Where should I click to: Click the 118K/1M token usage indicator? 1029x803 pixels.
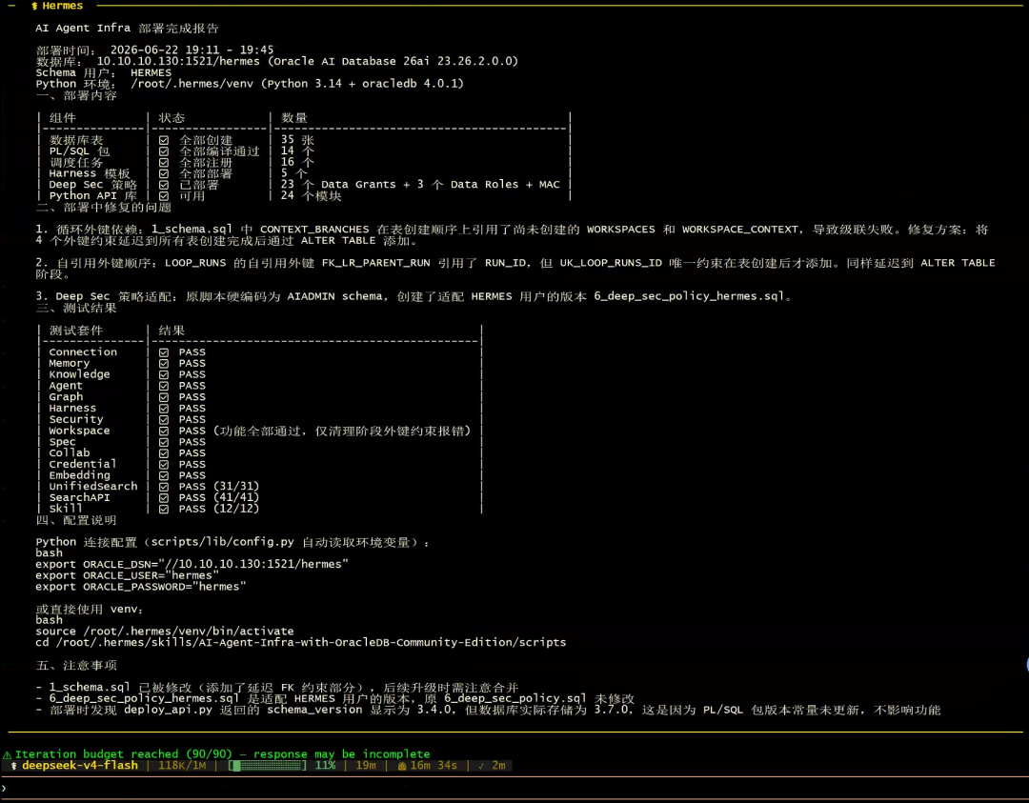coord(182,766)
